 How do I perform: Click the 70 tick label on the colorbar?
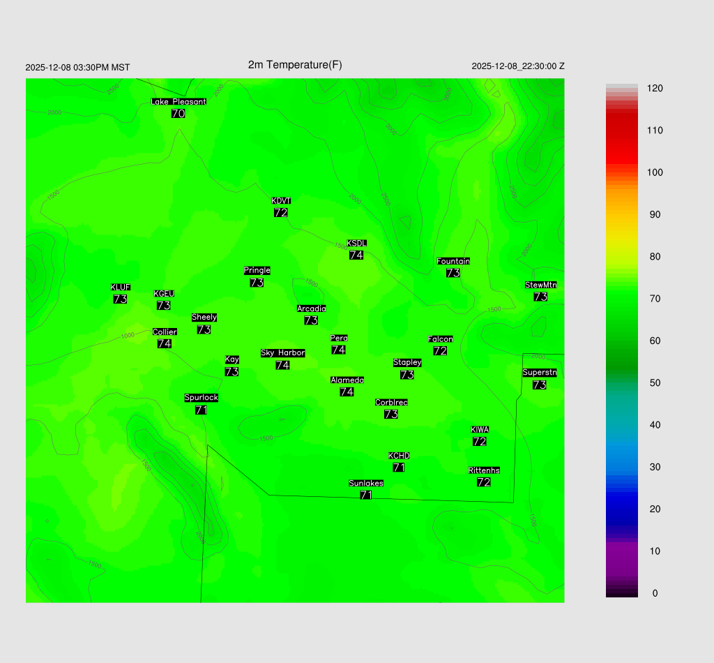coord(655,299)
